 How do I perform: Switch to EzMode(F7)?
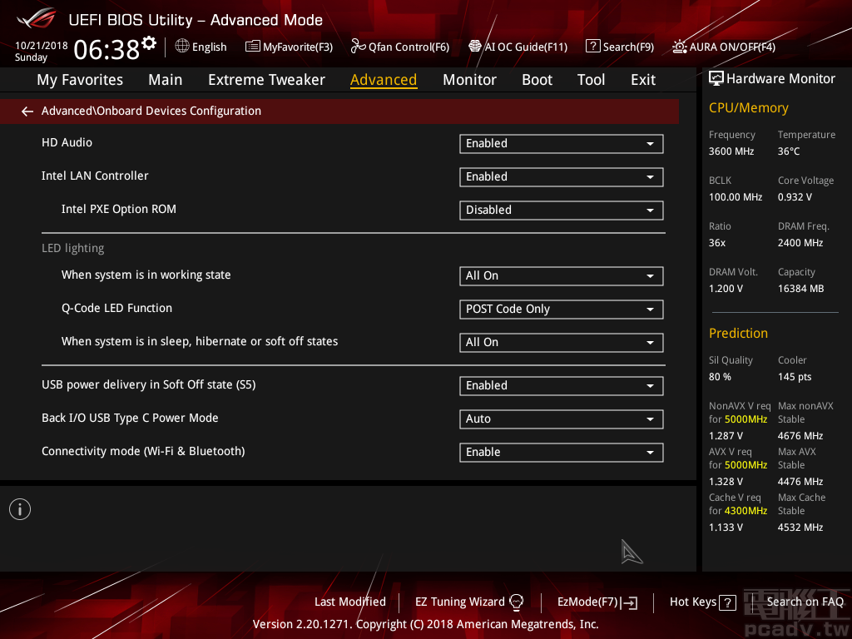tap(597, 602)
